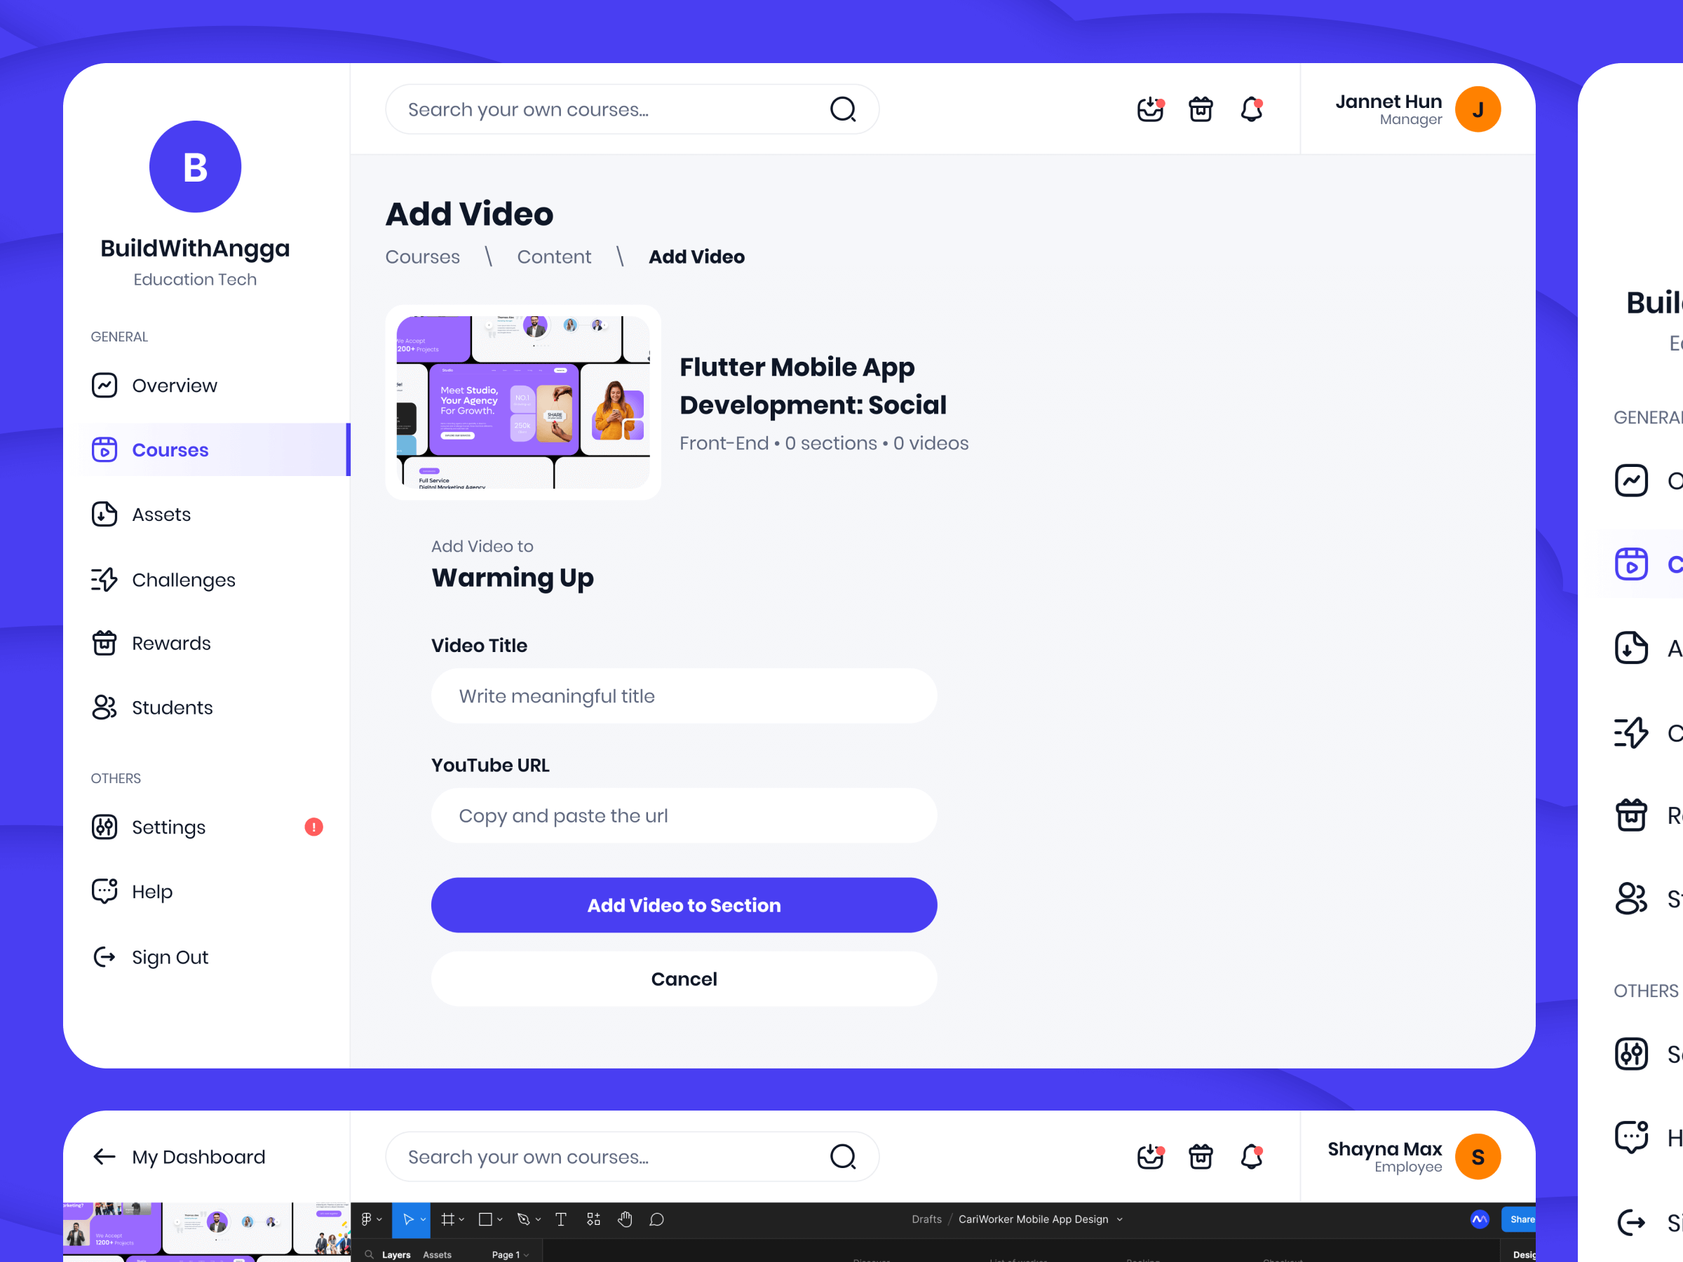Open the gift icon in Shayna Max's header

1201,1157
